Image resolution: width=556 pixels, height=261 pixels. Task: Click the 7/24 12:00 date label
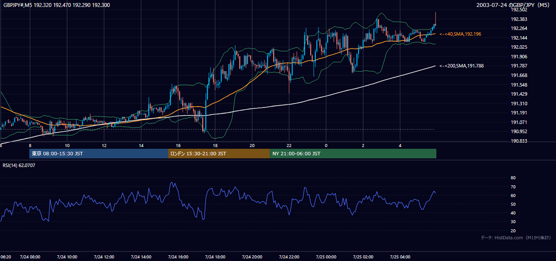104,257
